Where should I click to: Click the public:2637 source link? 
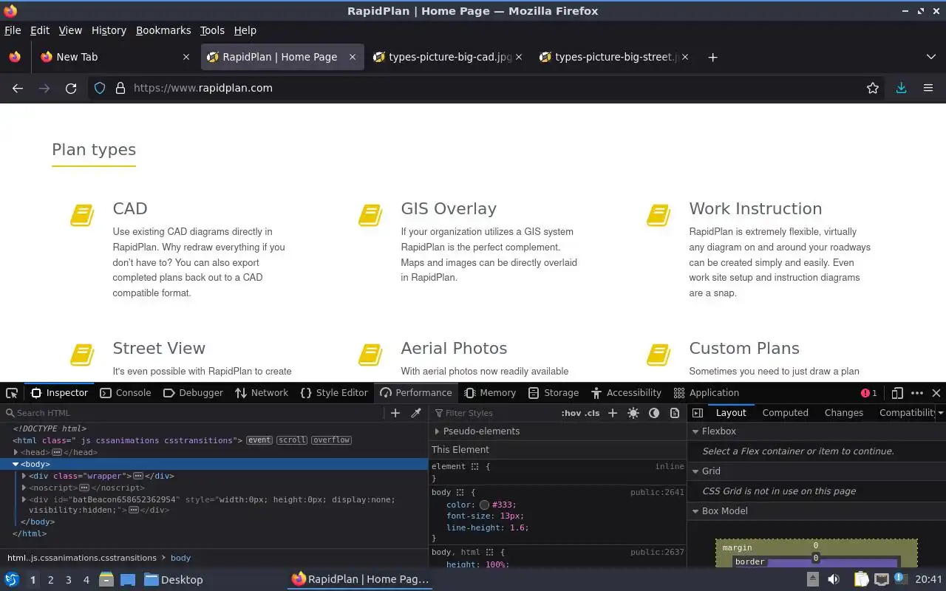pos(657,553)
